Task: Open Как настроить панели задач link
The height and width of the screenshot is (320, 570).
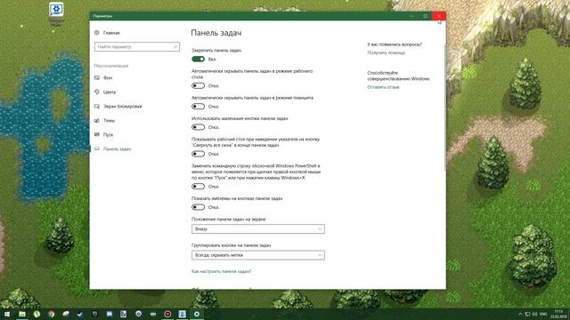Action: [x=222, y=271]
